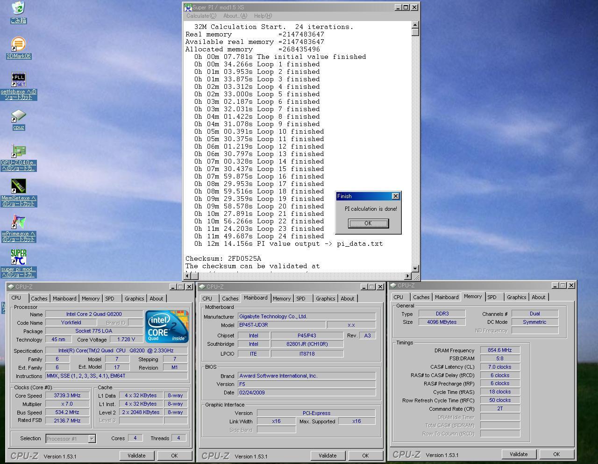Click Validate in the middle CPU-Z window
The image size is (598, 464).
pos(327,456)
